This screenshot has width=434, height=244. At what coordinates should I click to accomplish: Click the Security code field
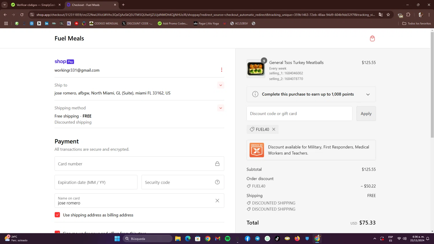183,182
